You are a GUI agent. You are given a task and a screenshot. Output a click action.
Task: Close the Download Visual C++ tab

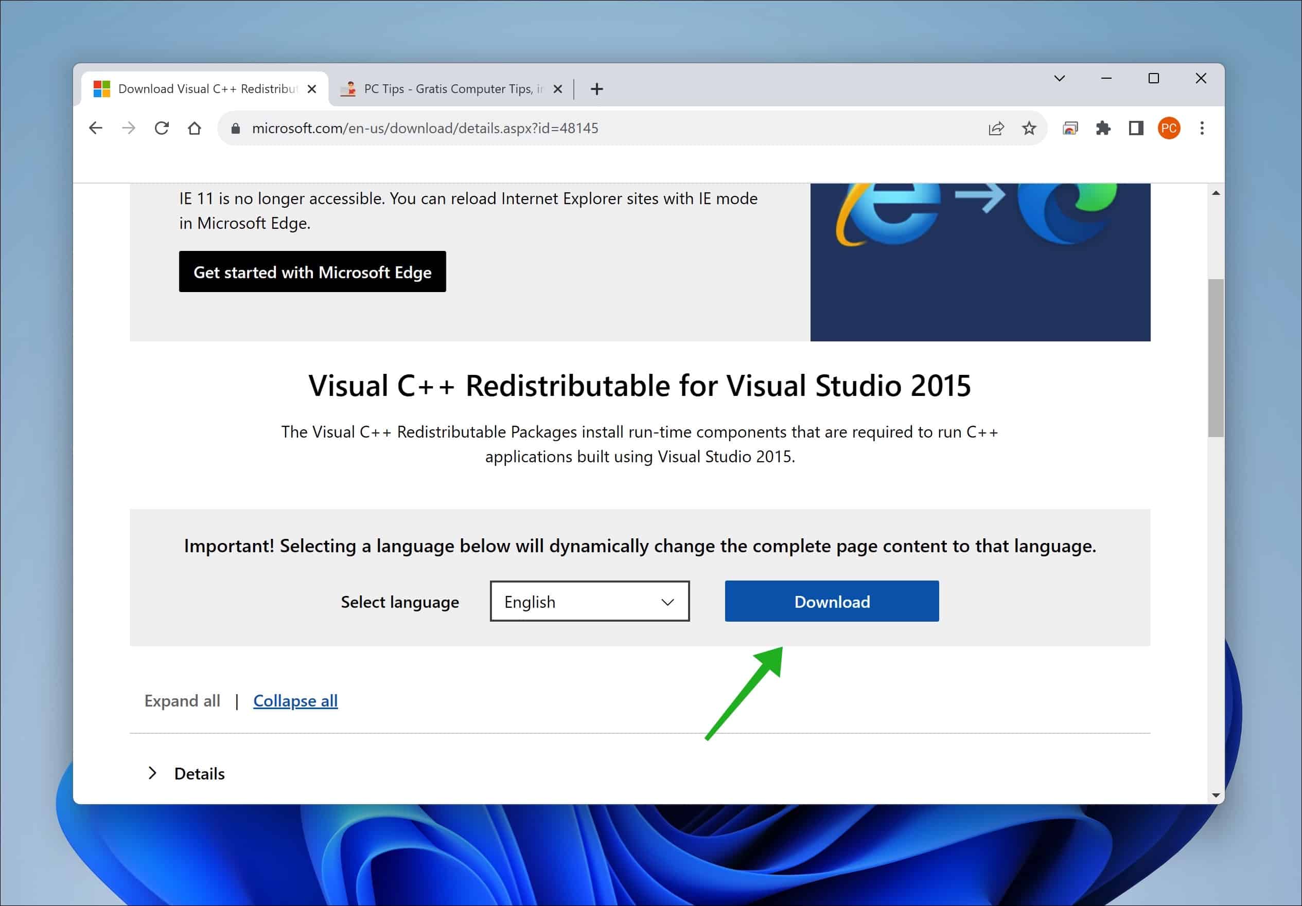tap(311, 89)
